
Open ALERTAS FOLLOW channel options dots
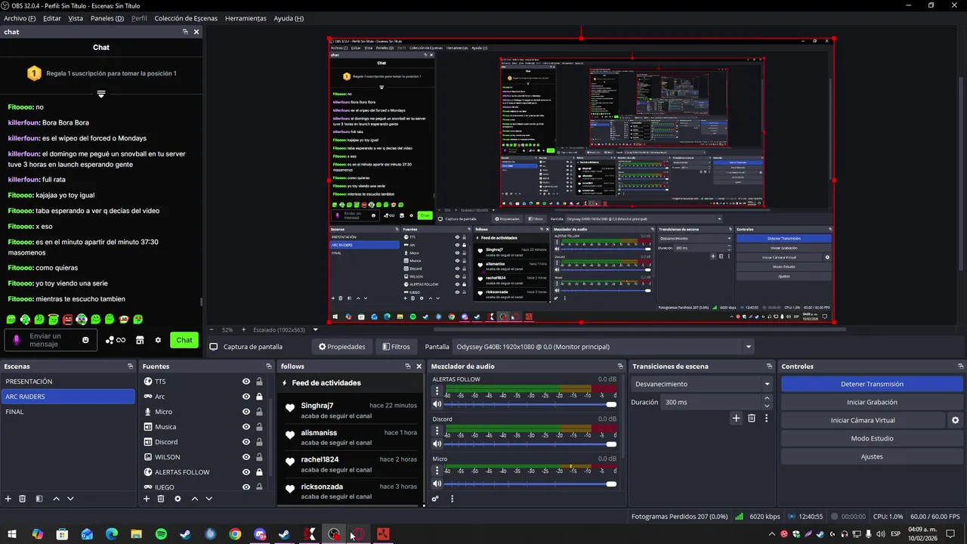pos(437,391)
